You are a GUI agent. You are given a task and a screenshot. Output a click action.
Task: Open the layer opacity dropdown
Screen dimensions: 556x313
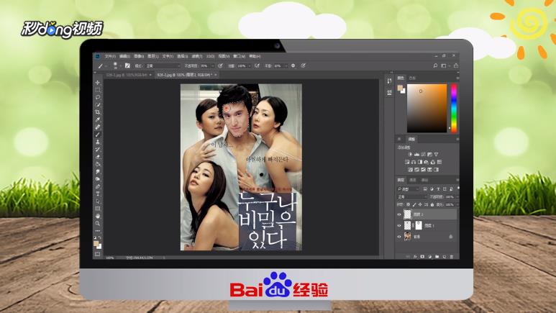point(457,197)
